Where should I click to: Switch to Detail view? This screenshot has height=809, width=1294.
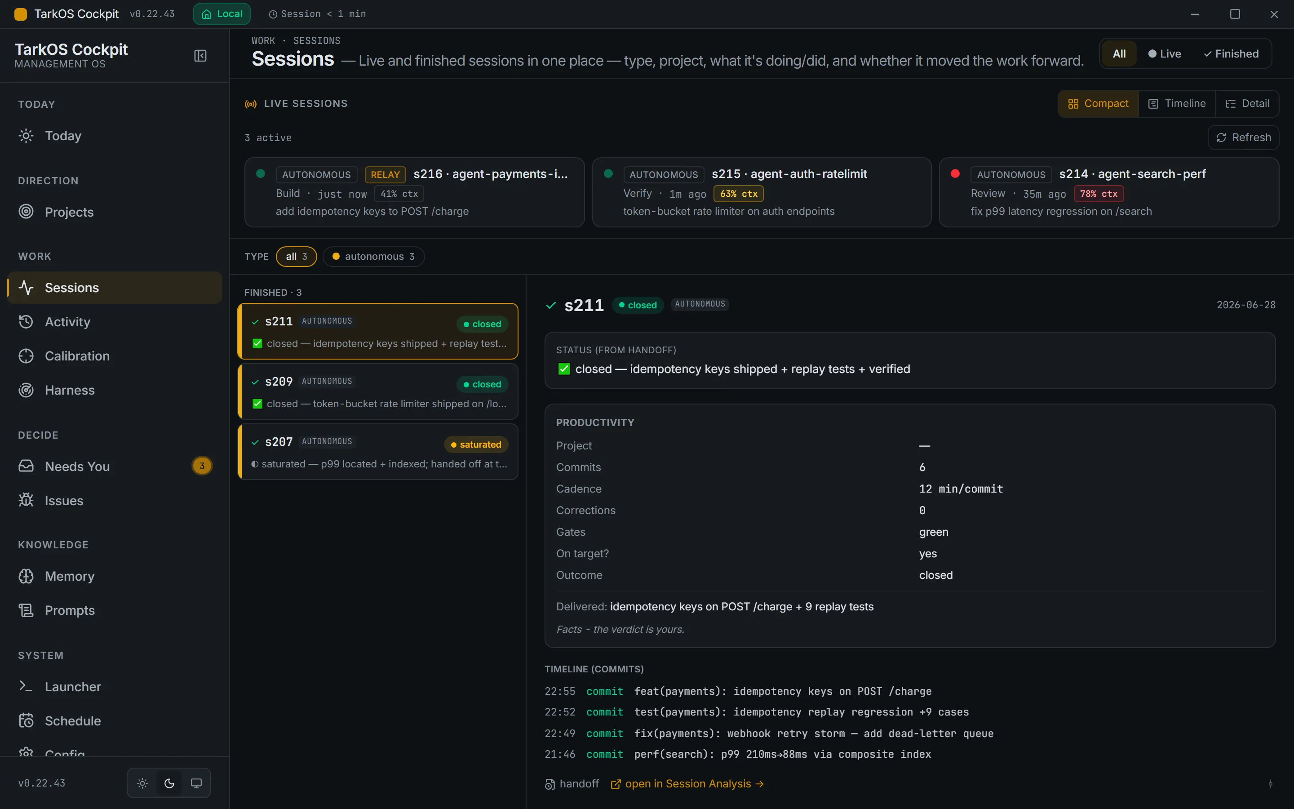coord(1247,104)
